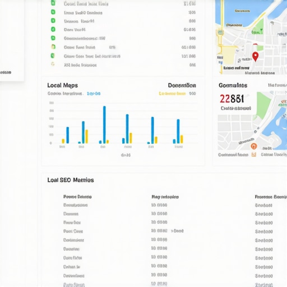Click the small orange icon in the caption below the lower map
Screen dimensions: 287x287
click(x=254, y=155)
